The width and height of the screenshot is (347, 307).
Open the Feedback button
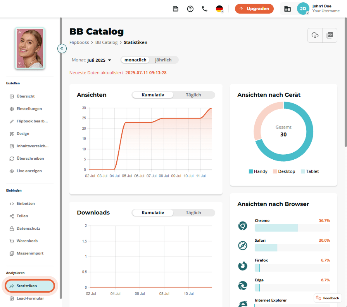[x=328, y=298]
